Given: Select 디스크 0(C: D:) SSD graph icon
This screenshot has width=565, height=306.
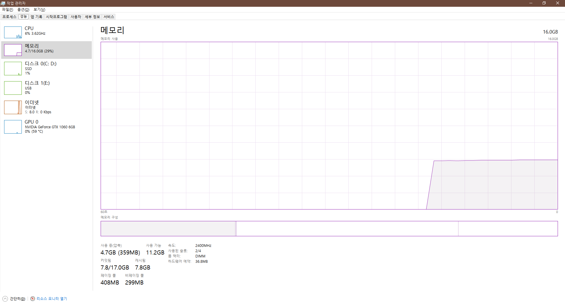Looking at the screenshot, I should [x=13, y=69].
